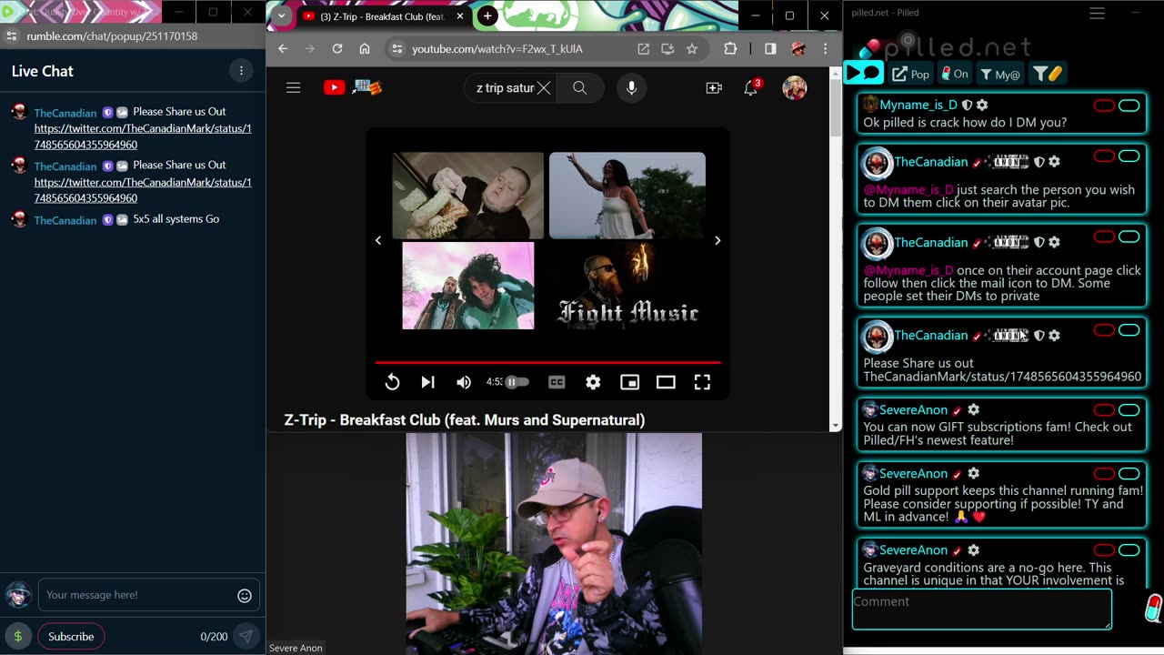Skip to next YouTube video
Screen dimensions: 1164x655
[x=427, y=382]
